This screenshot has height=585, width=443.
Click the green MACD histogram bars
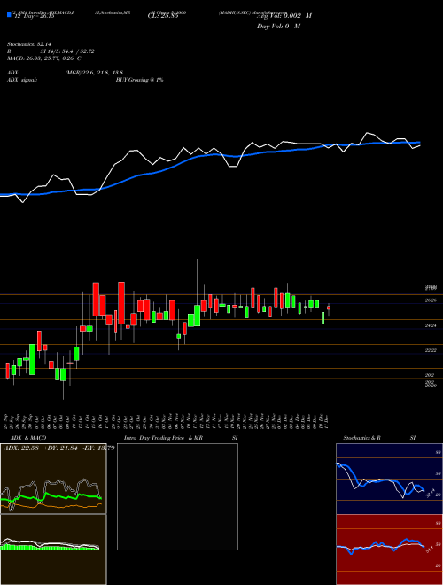[x=49, y=547]
